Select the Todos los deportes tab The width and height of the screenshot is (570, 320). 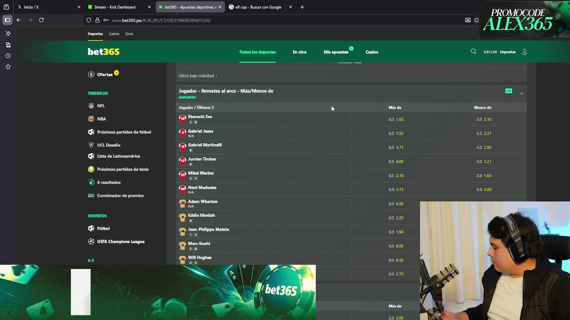pyautogui.click(x=257, y=52)
